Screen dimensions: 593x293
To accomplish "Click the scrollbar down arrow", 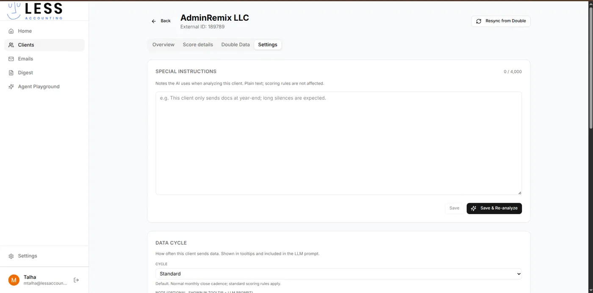I will (590, 290).
